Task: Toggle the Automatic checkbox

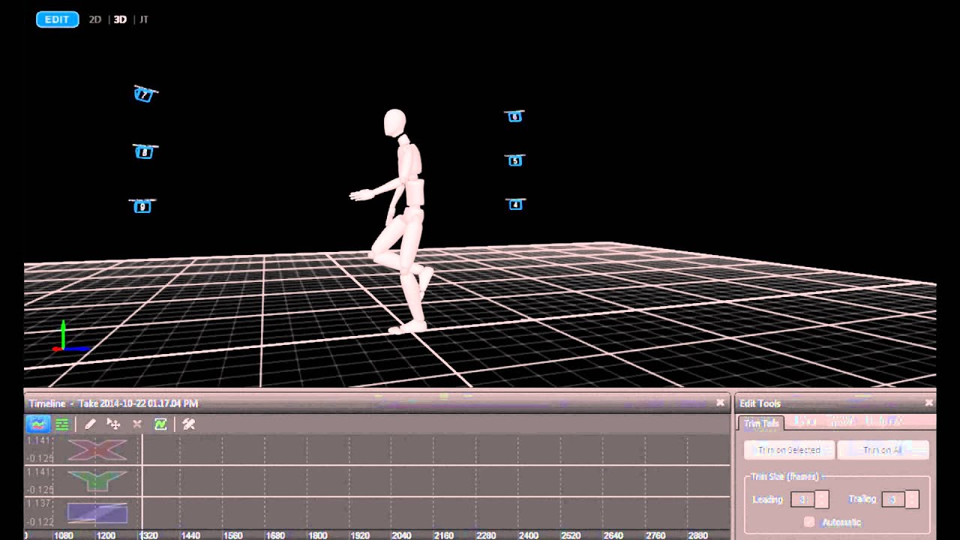Action: tap(809, 522)
